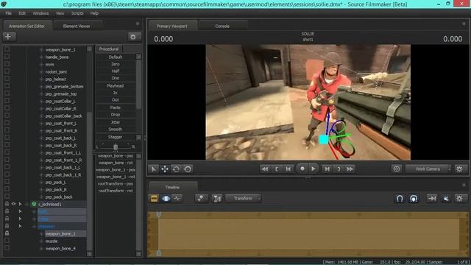Step forward to the next frame

[327, 169]
